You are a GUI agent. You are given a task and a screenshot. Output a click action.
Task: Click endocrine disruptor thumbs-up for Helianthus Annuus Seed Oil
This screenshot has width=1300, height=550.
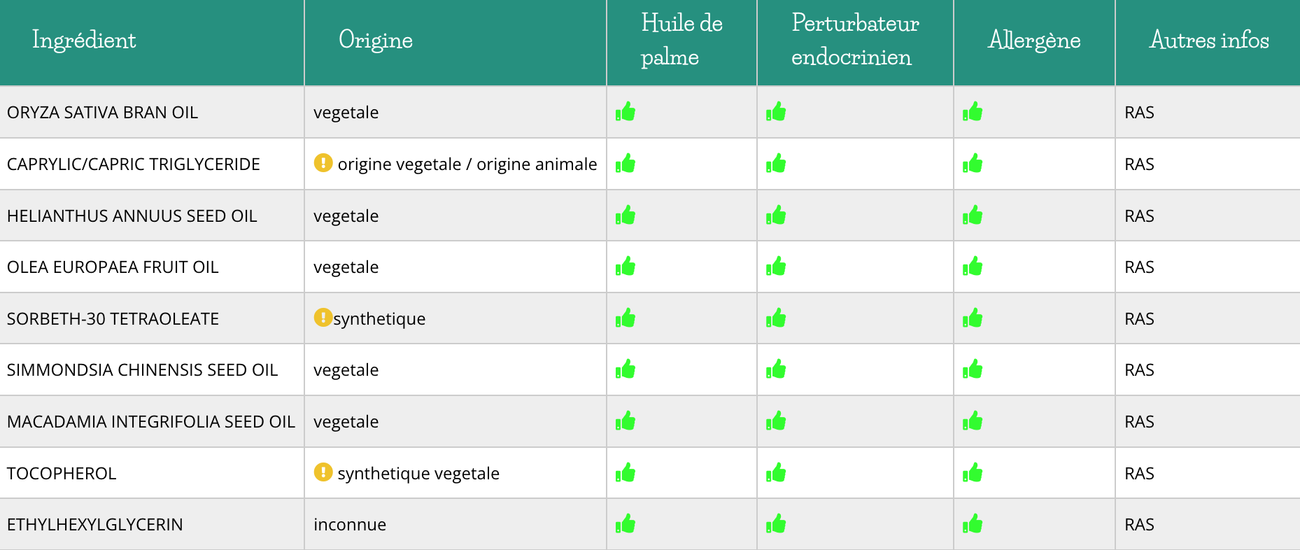pos(776,215)
